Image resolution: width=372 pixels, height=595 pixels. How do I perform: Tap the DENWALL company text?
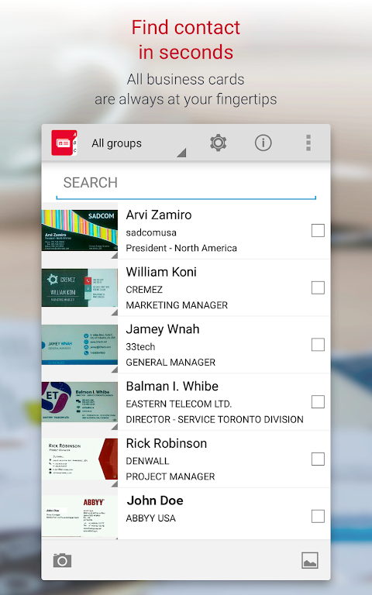pyautogui.click(x=147, y=461)
